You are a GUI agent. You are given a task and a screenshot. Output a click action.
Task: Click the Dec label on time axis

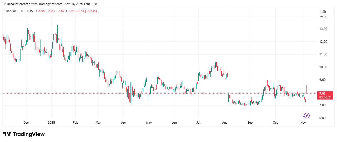(x=26, y=123)
